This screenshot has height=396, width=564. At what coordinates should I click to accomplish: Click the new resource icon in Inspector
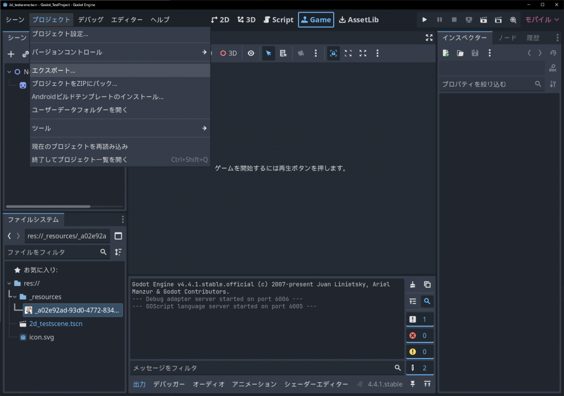pyautogui.click(x=446, y=53)
